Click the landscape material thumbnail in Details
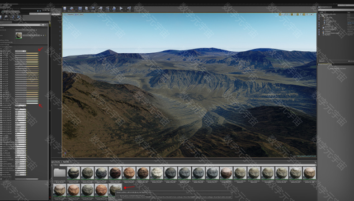This screenshot has width=354, height=201. pos(19,35)
